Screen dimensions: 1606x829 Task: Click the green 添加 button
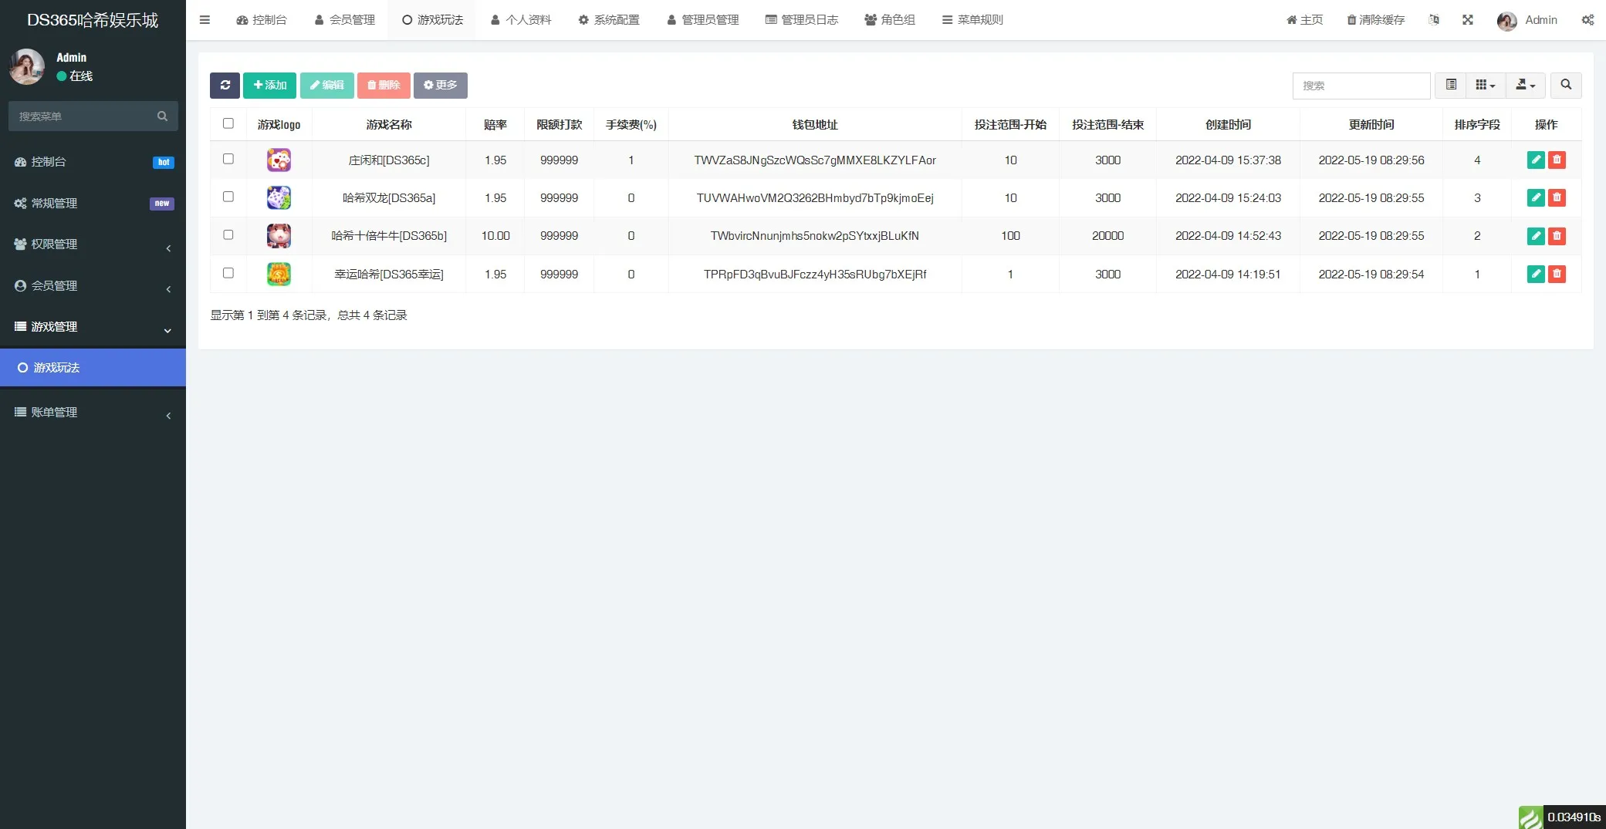tap(269, 85)
